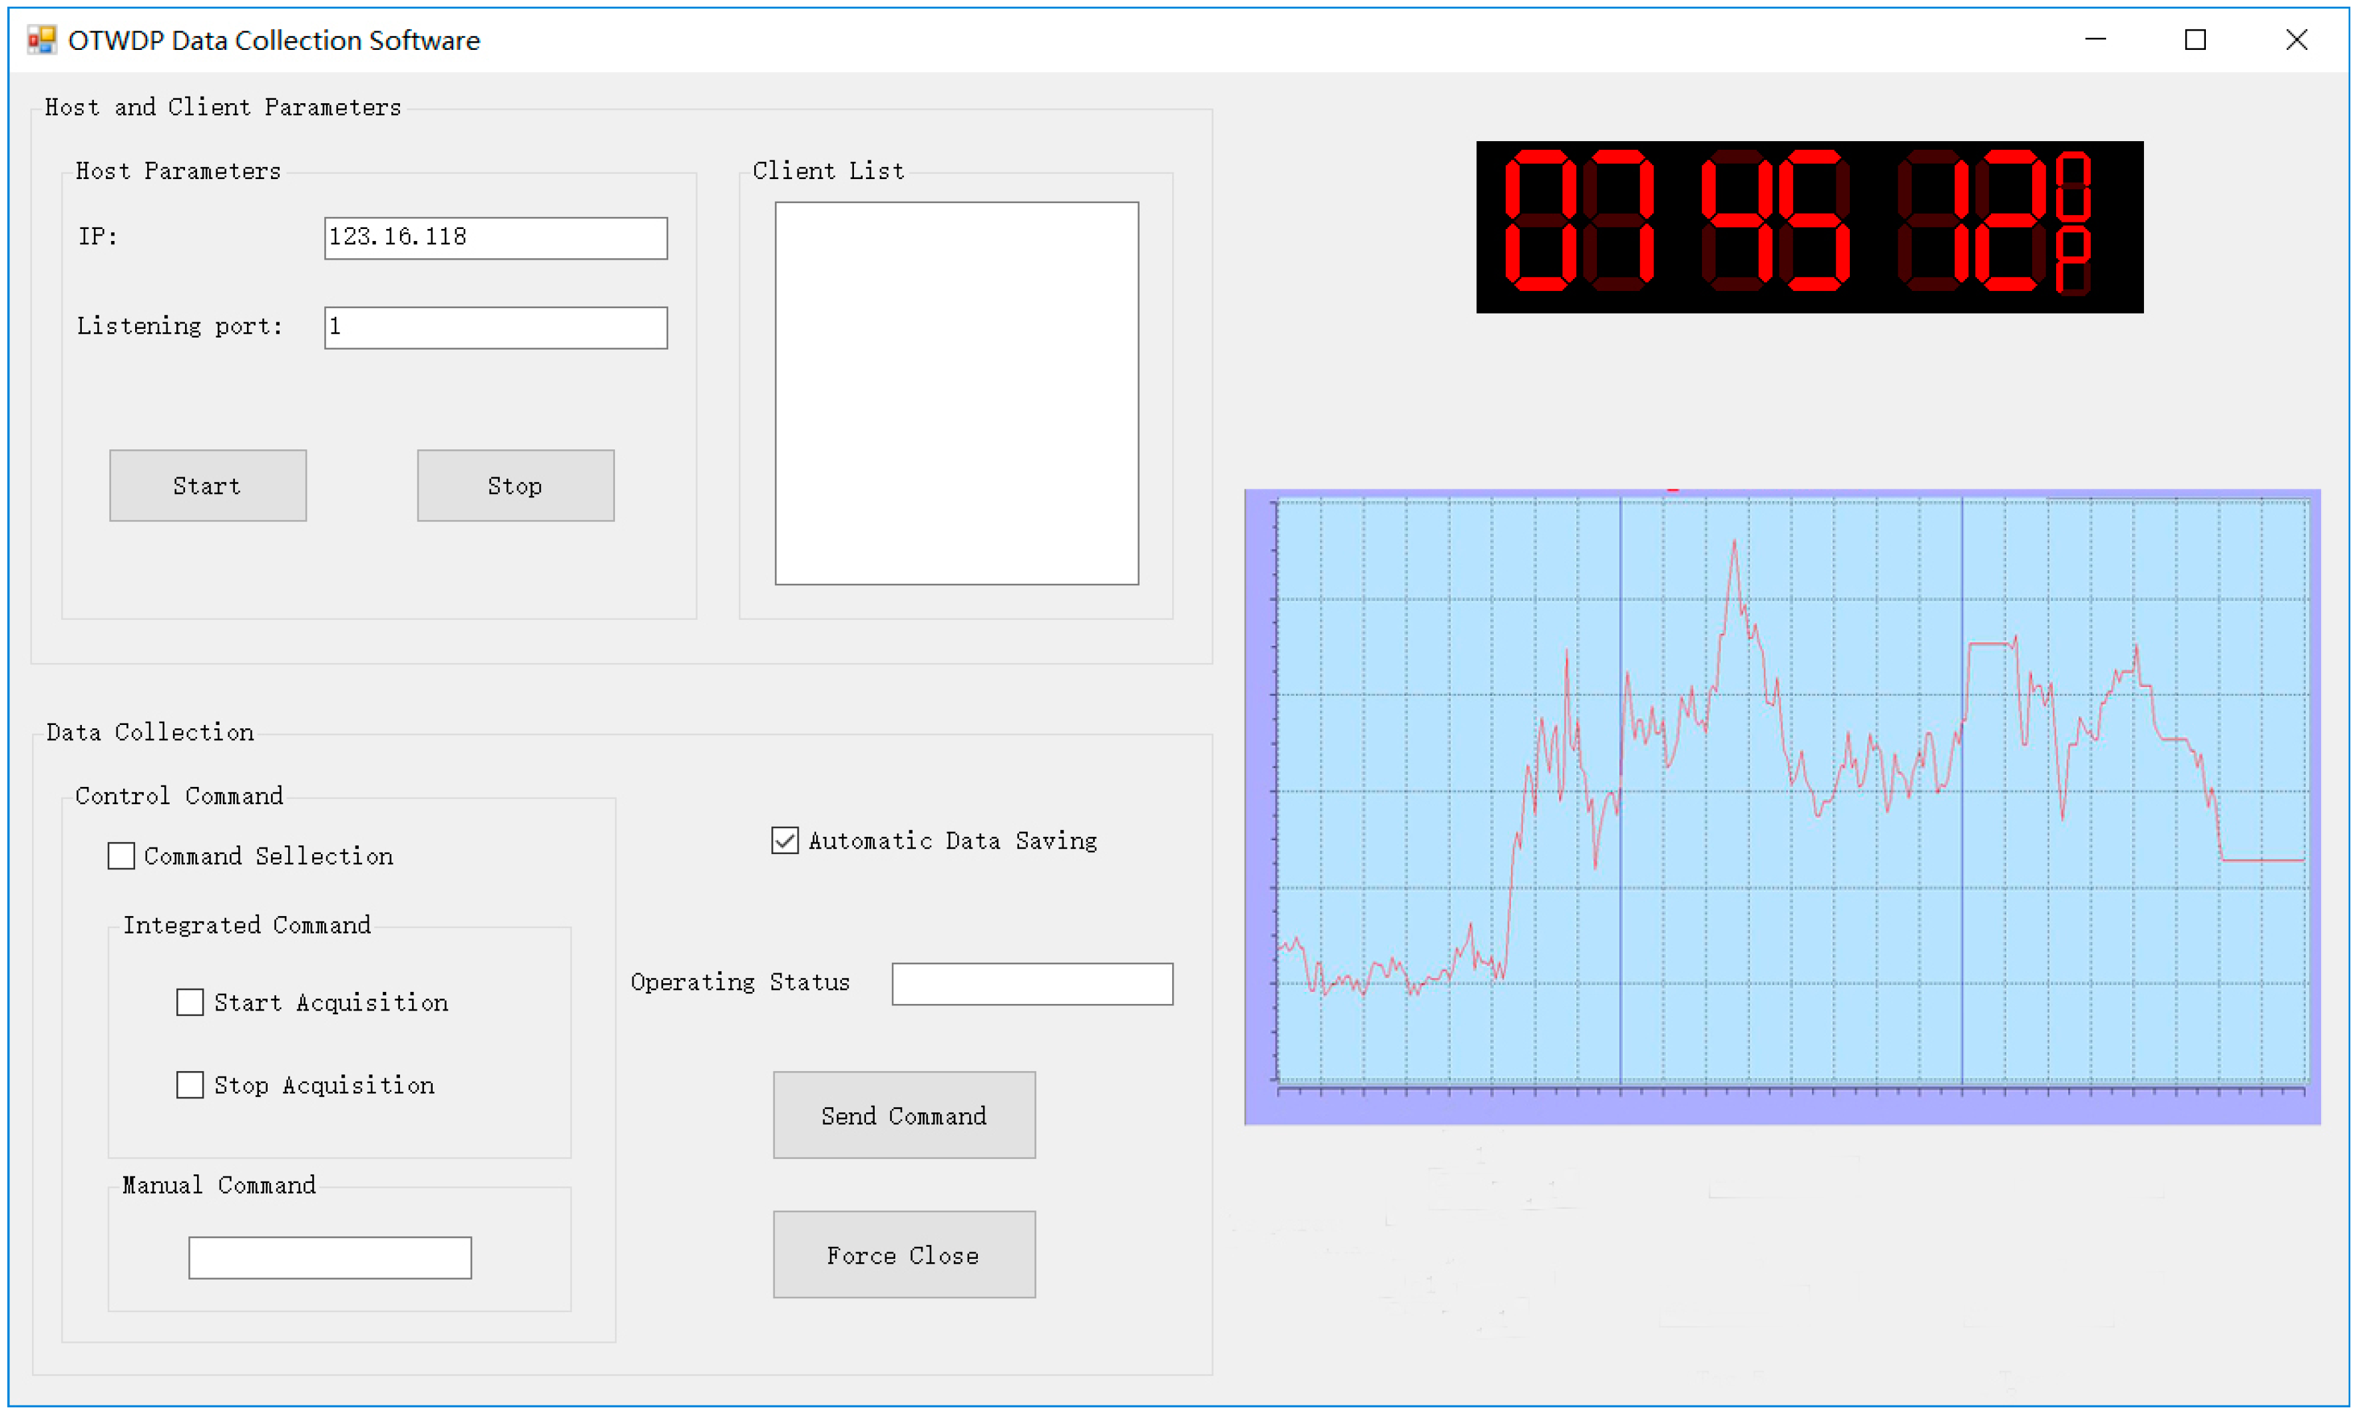Check the Start Acquisition option
This screenshot has height=1418, width=2359.
click(190, 1003)
